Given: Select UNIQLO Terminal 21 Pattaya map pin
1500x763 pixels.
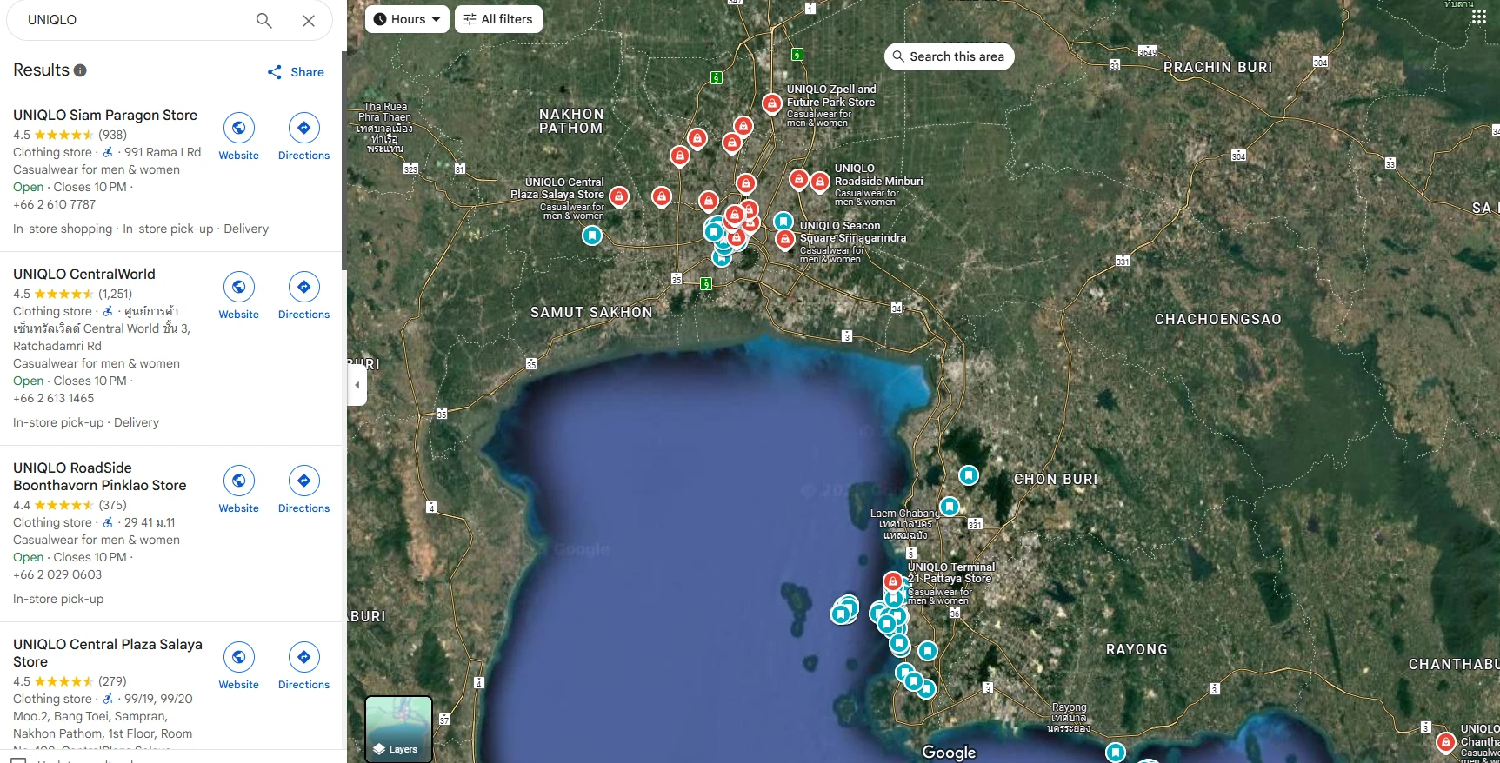Looking at the screenshot, I should pos(892,581).
